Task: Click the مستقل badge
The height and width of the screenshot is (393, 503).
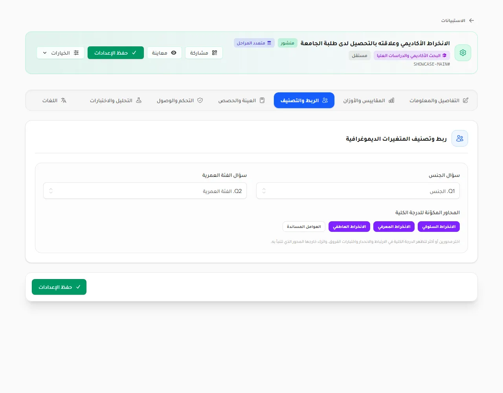Action: point(360,55)
